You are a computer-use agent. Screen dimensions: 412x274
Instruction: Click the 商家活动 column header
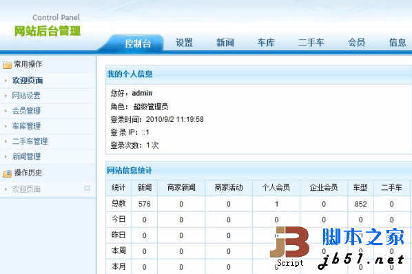pyautogui.click(x=229, y=188)
